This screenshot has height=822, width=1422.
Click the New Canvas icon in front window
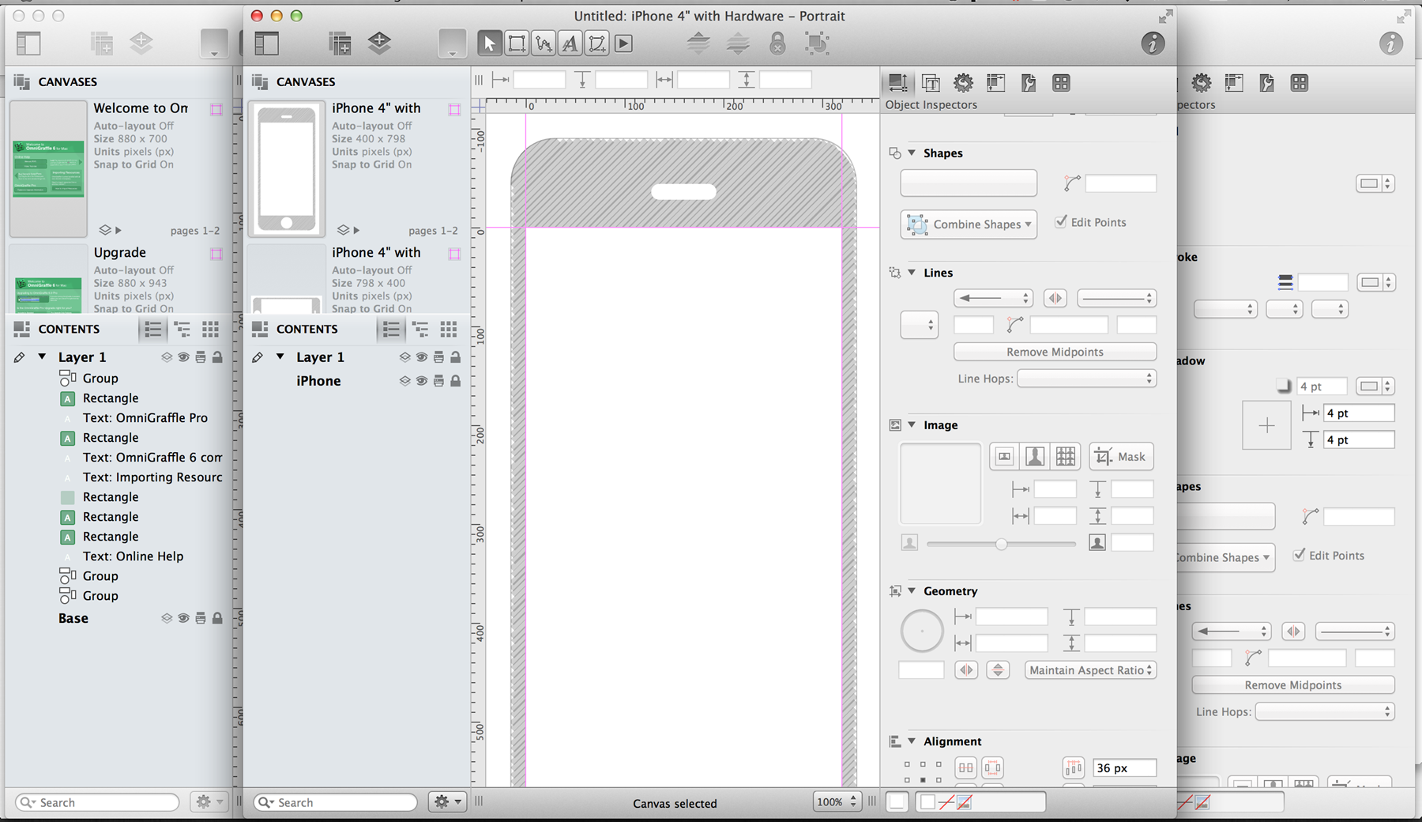pyautogui.click(x=340, y=43)
